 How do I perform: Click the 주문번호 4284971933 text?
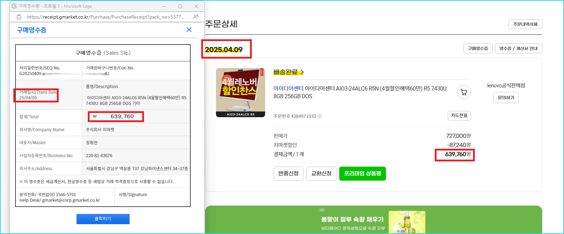pos(295,116)
